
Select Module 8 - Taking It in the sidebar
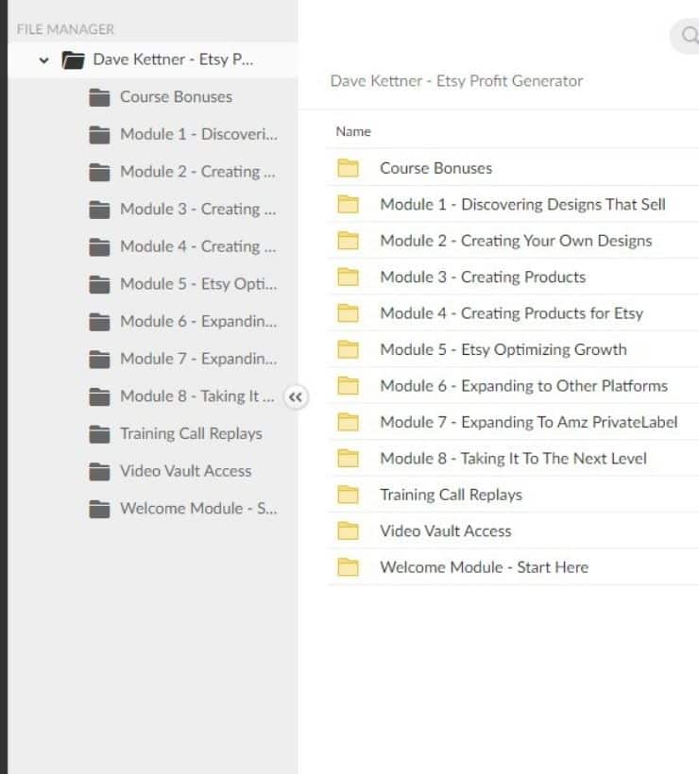pyautogui.click(x=197, y=396)
